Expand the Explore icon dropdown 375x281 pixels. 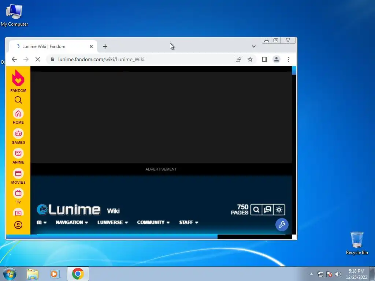tap(42, 222)
